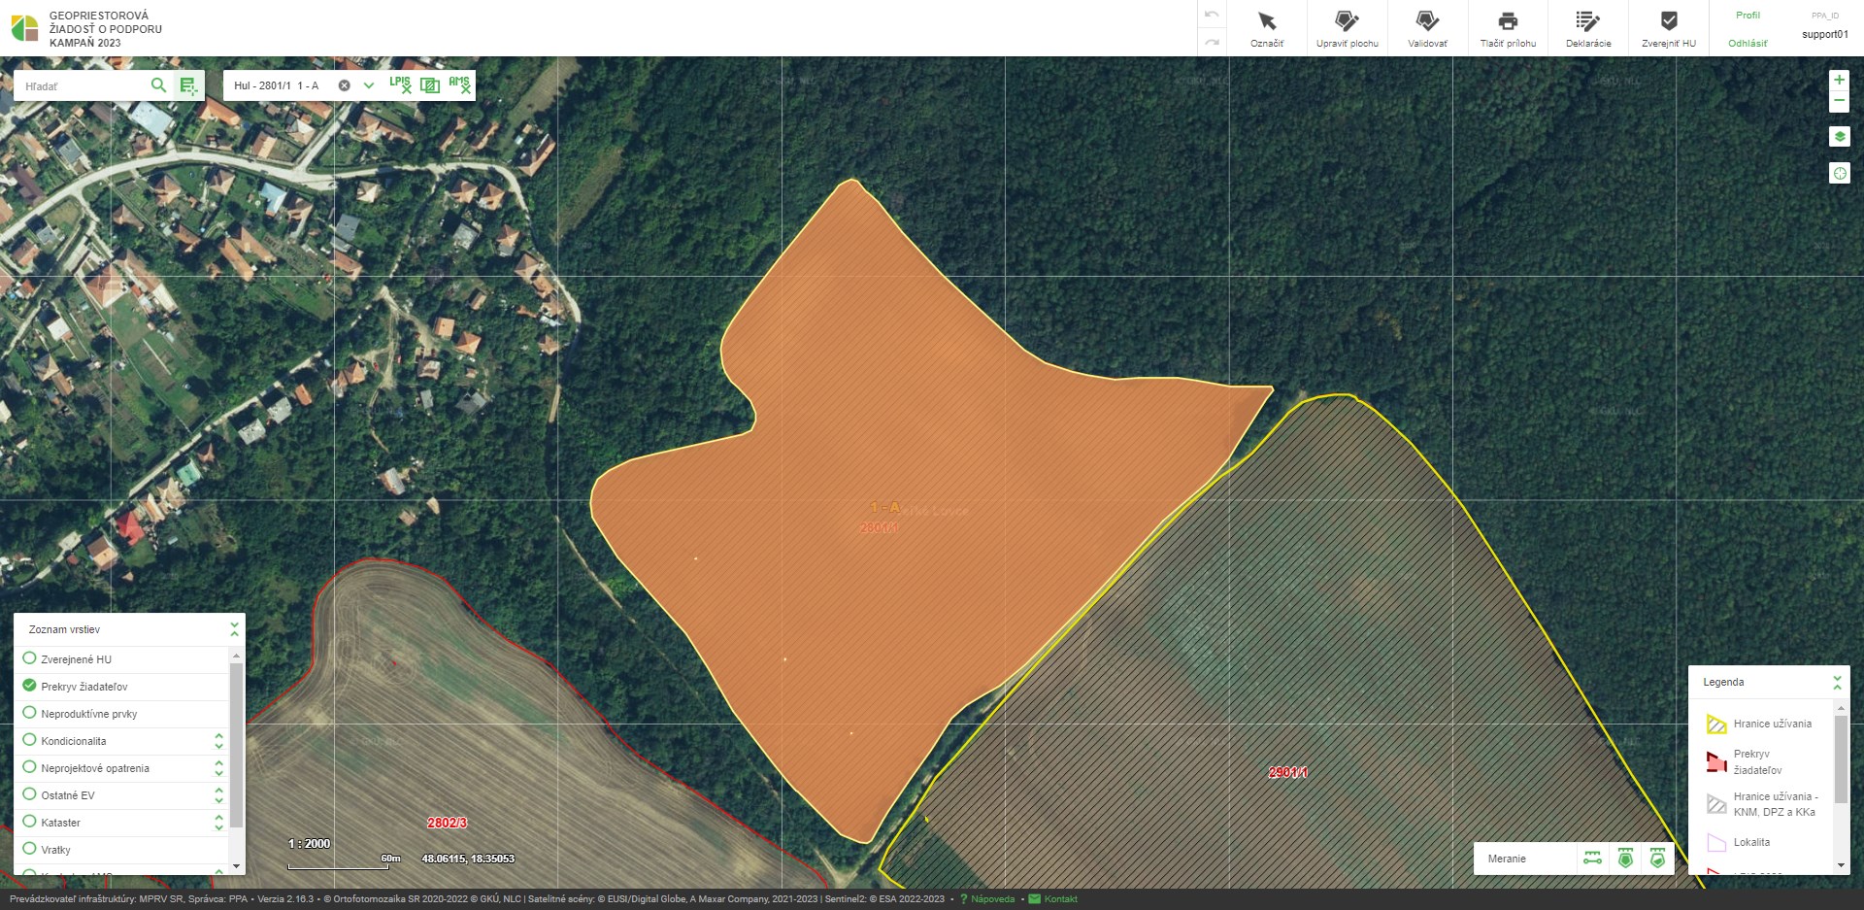
Task: Click Odhlásiť to log out
Action: (x=1747, y=44)
